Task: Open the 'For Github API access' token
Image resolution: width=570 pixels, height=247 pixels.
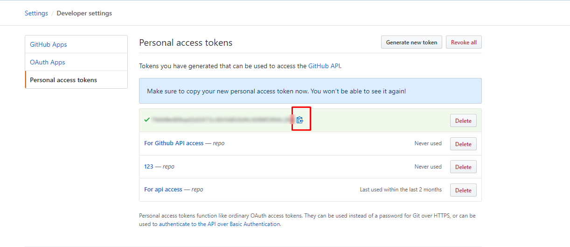Action: 174,143
